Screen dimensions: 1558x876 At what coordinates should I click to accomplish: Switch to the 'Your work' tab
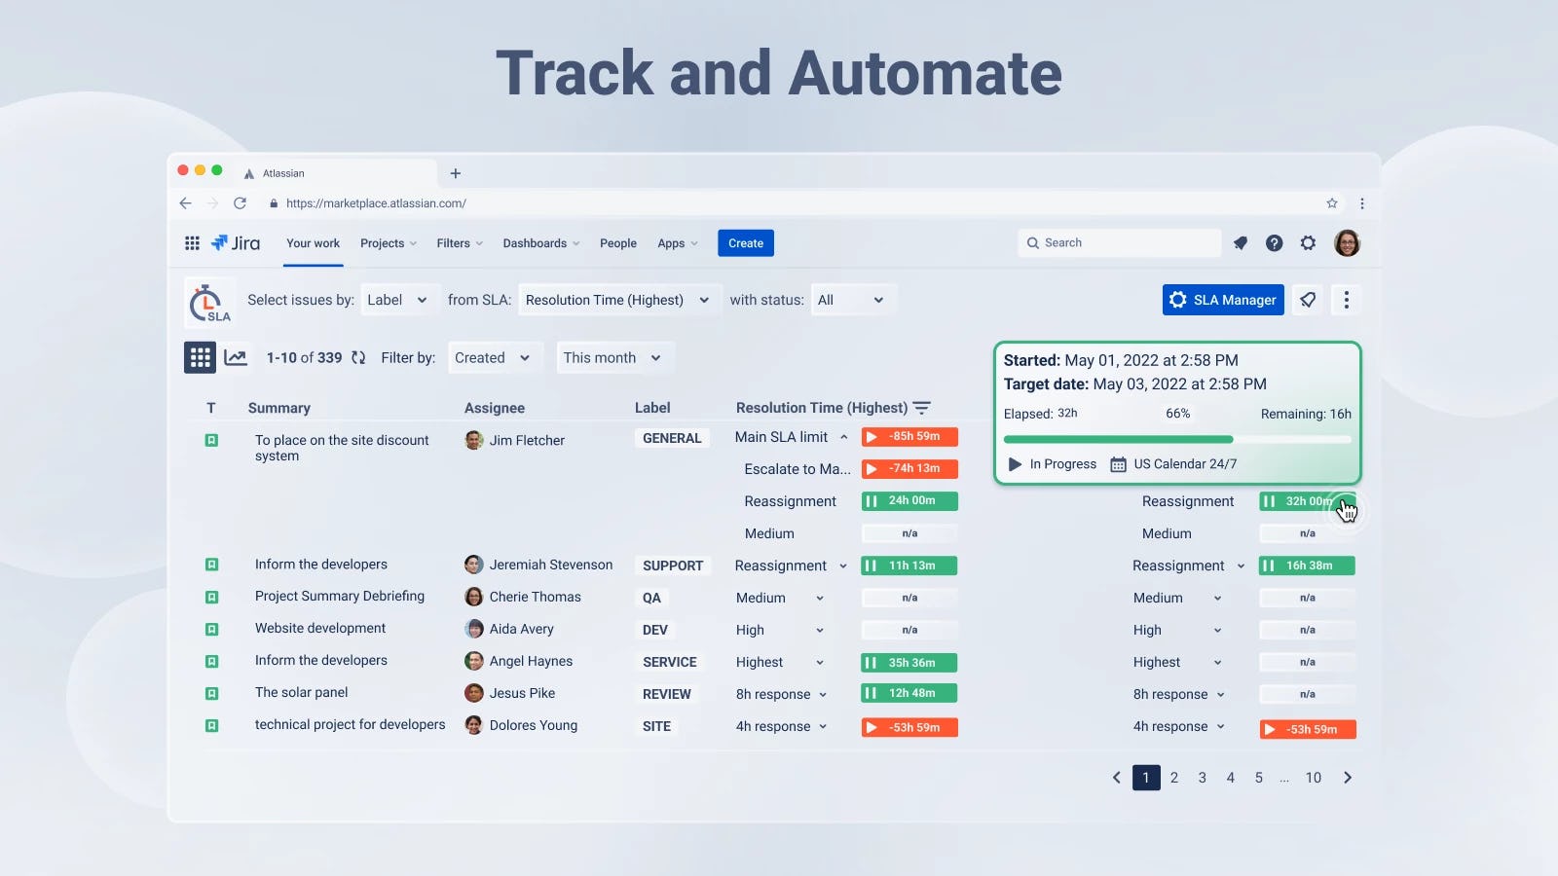(312, 242)
